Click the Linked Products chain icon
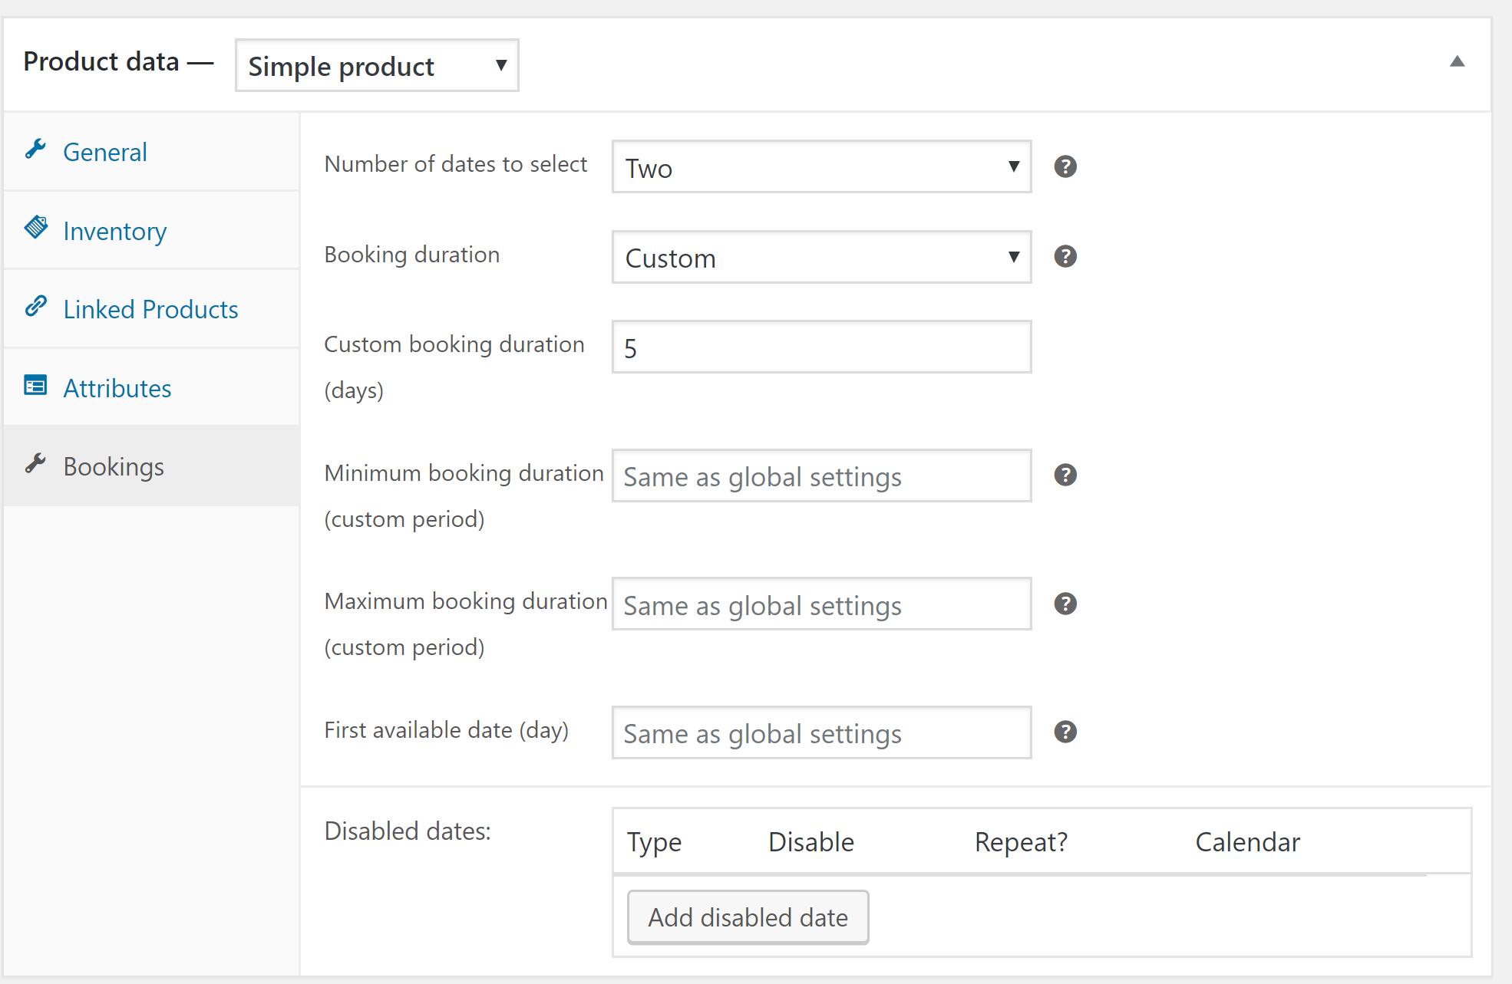Viewport: 1512px width, 984px height. (x=35, y=307)
